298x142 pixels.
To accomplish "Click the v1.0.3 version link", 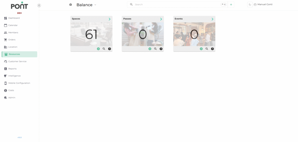I will 19,137.
